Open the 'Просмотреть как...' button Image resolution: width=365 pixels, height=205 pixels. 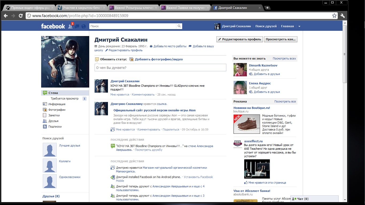pos(281,39)
